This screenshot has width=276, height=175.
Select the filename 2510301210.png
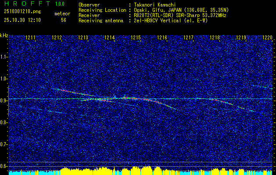click(22, 12)
